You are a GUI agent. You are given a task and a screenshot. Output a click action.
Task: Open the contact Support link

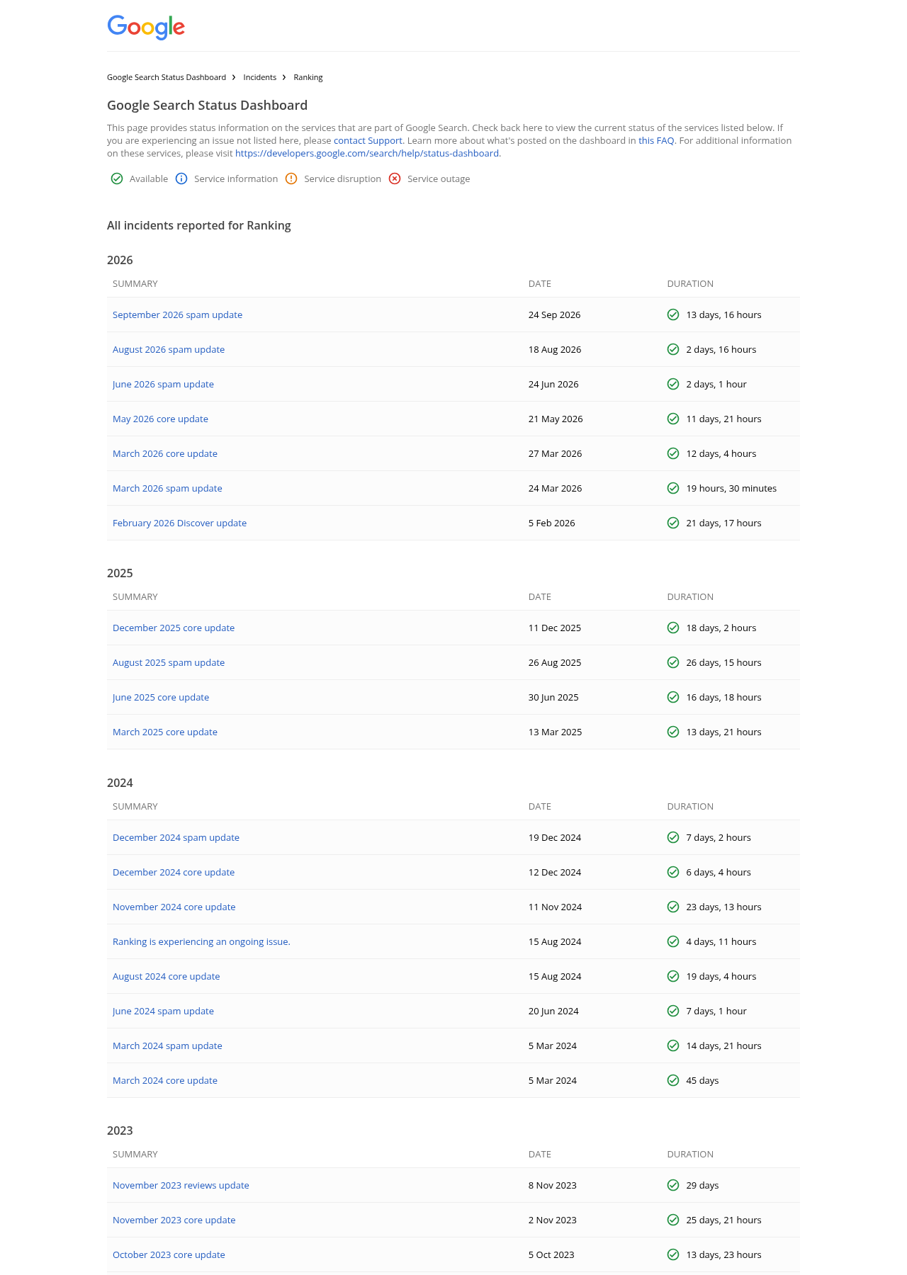coord(368,140)
